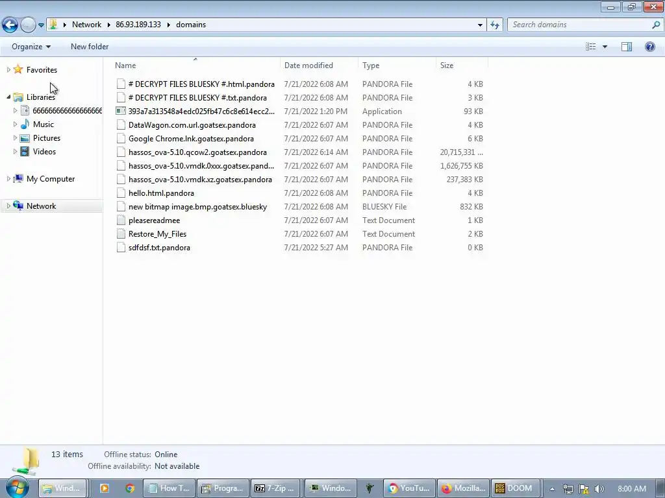Create a New folder
665x498 pixels.
point(90,47)
